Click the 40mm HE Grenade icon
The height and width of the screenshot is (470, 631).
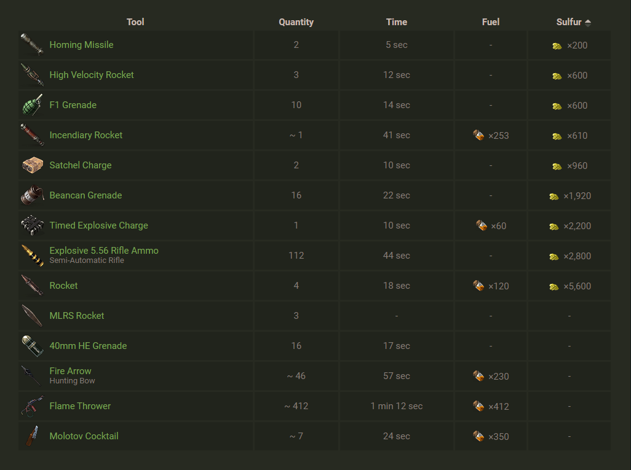tap(32, 346)
